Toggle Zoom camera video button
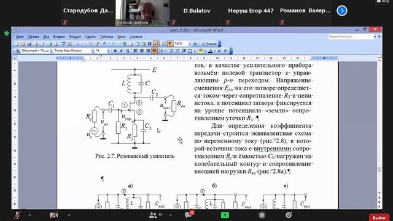The height and width of the screenshot is (221, 393). (x=53, y=215)
